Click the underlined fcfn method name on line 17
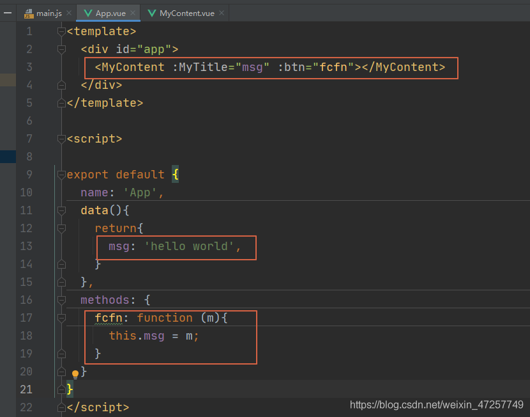This screenshot has height=417, width=530. 109,318
